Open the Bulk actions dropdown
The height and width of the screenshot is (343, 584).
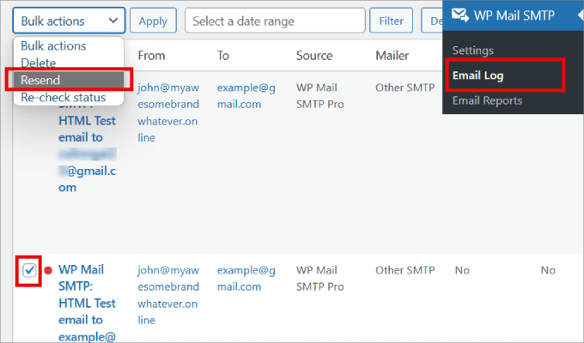click(x=69, y=21)
